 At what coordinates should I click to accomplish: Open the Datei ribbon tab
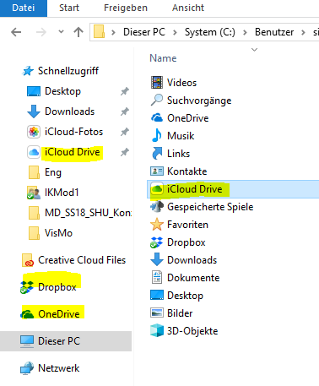pos(24,8)
